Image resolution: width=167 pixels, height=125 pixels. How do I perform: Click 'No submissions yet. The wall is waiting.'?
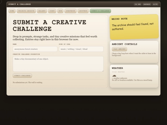(x=28, y=82)
